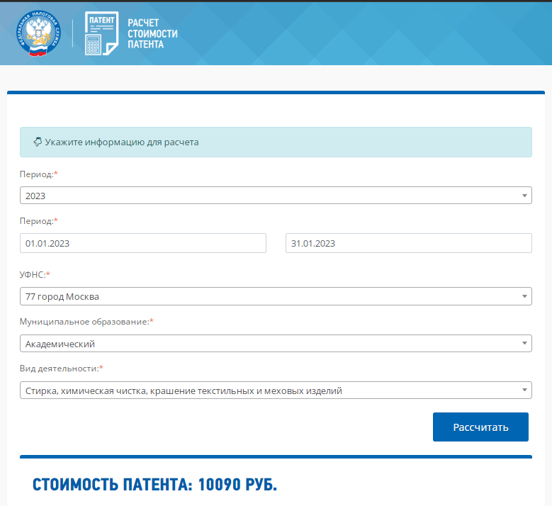Open the year selector showing 2023
The height and width of the screenshot is (506, 552).
[x=269, y=196]
